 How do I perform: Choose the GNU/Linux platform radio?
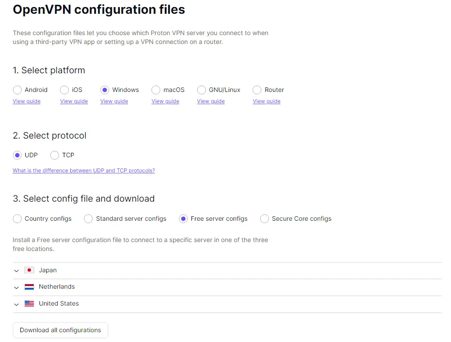pos(202,90)
